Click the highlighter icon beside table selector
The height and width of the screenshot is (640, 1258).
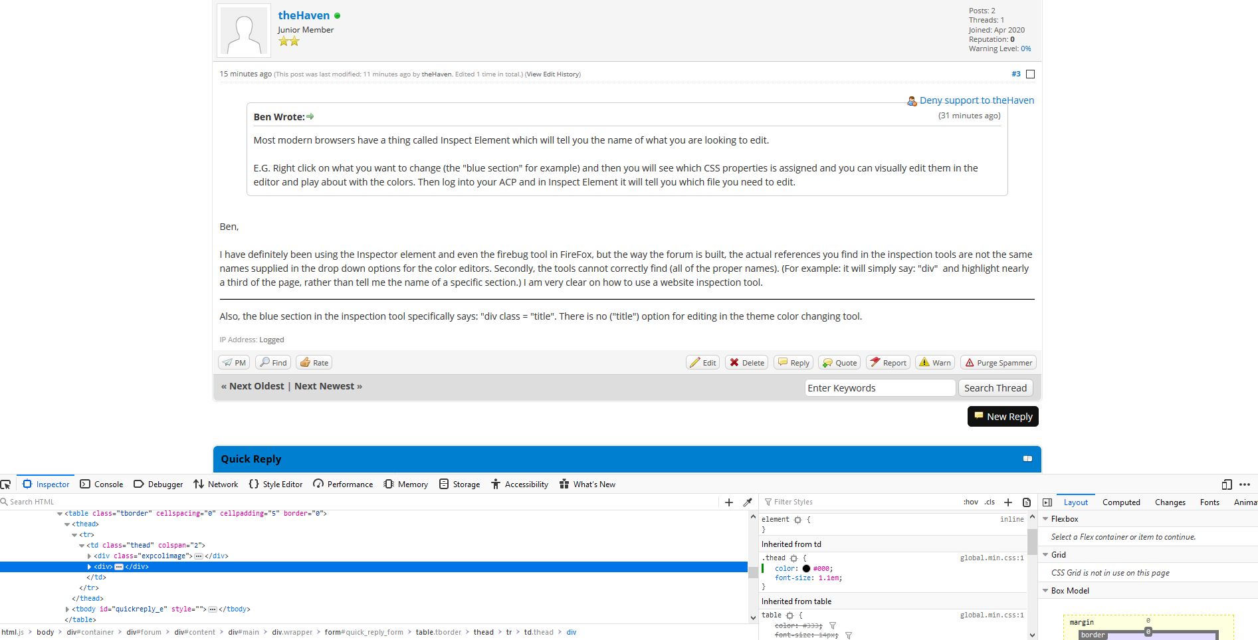pyautogui.click(x=790, y=615)
